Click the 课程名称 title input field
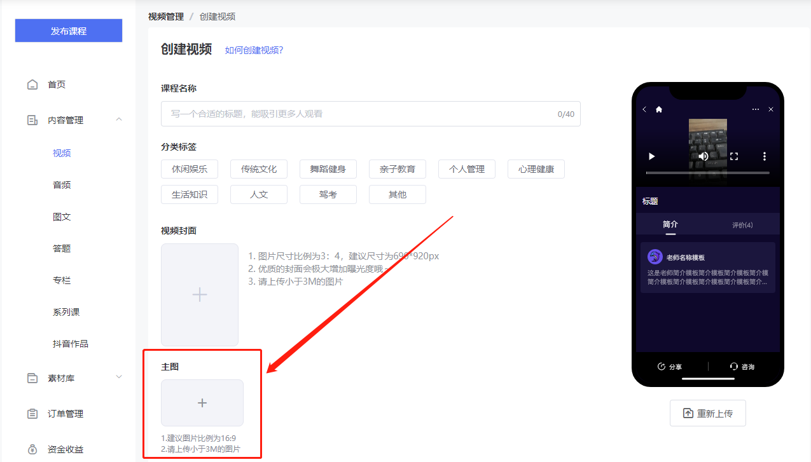This screenshot has height=462, width=811. (371, 114)
